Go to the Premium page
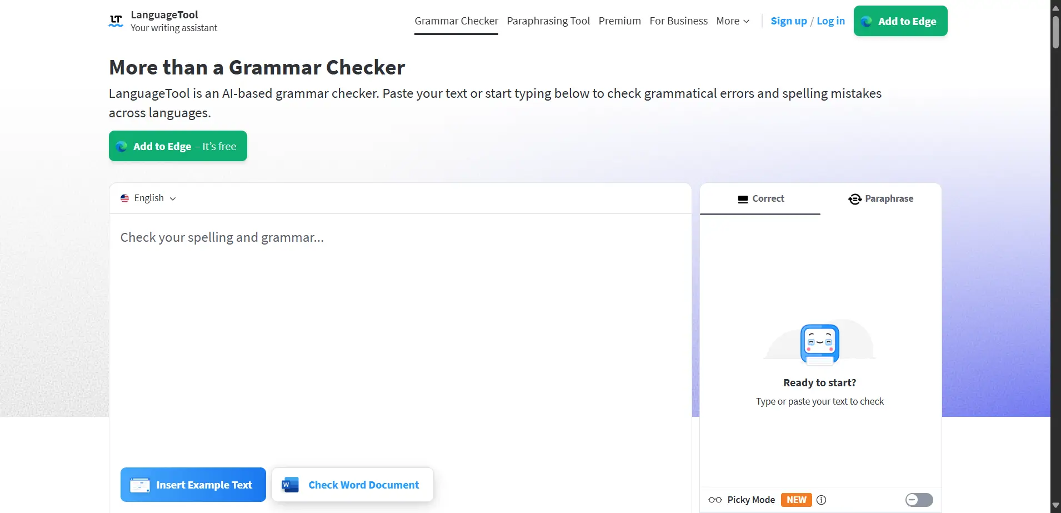The width and height of the screenshot is (1061, 513). pos(619,21)
